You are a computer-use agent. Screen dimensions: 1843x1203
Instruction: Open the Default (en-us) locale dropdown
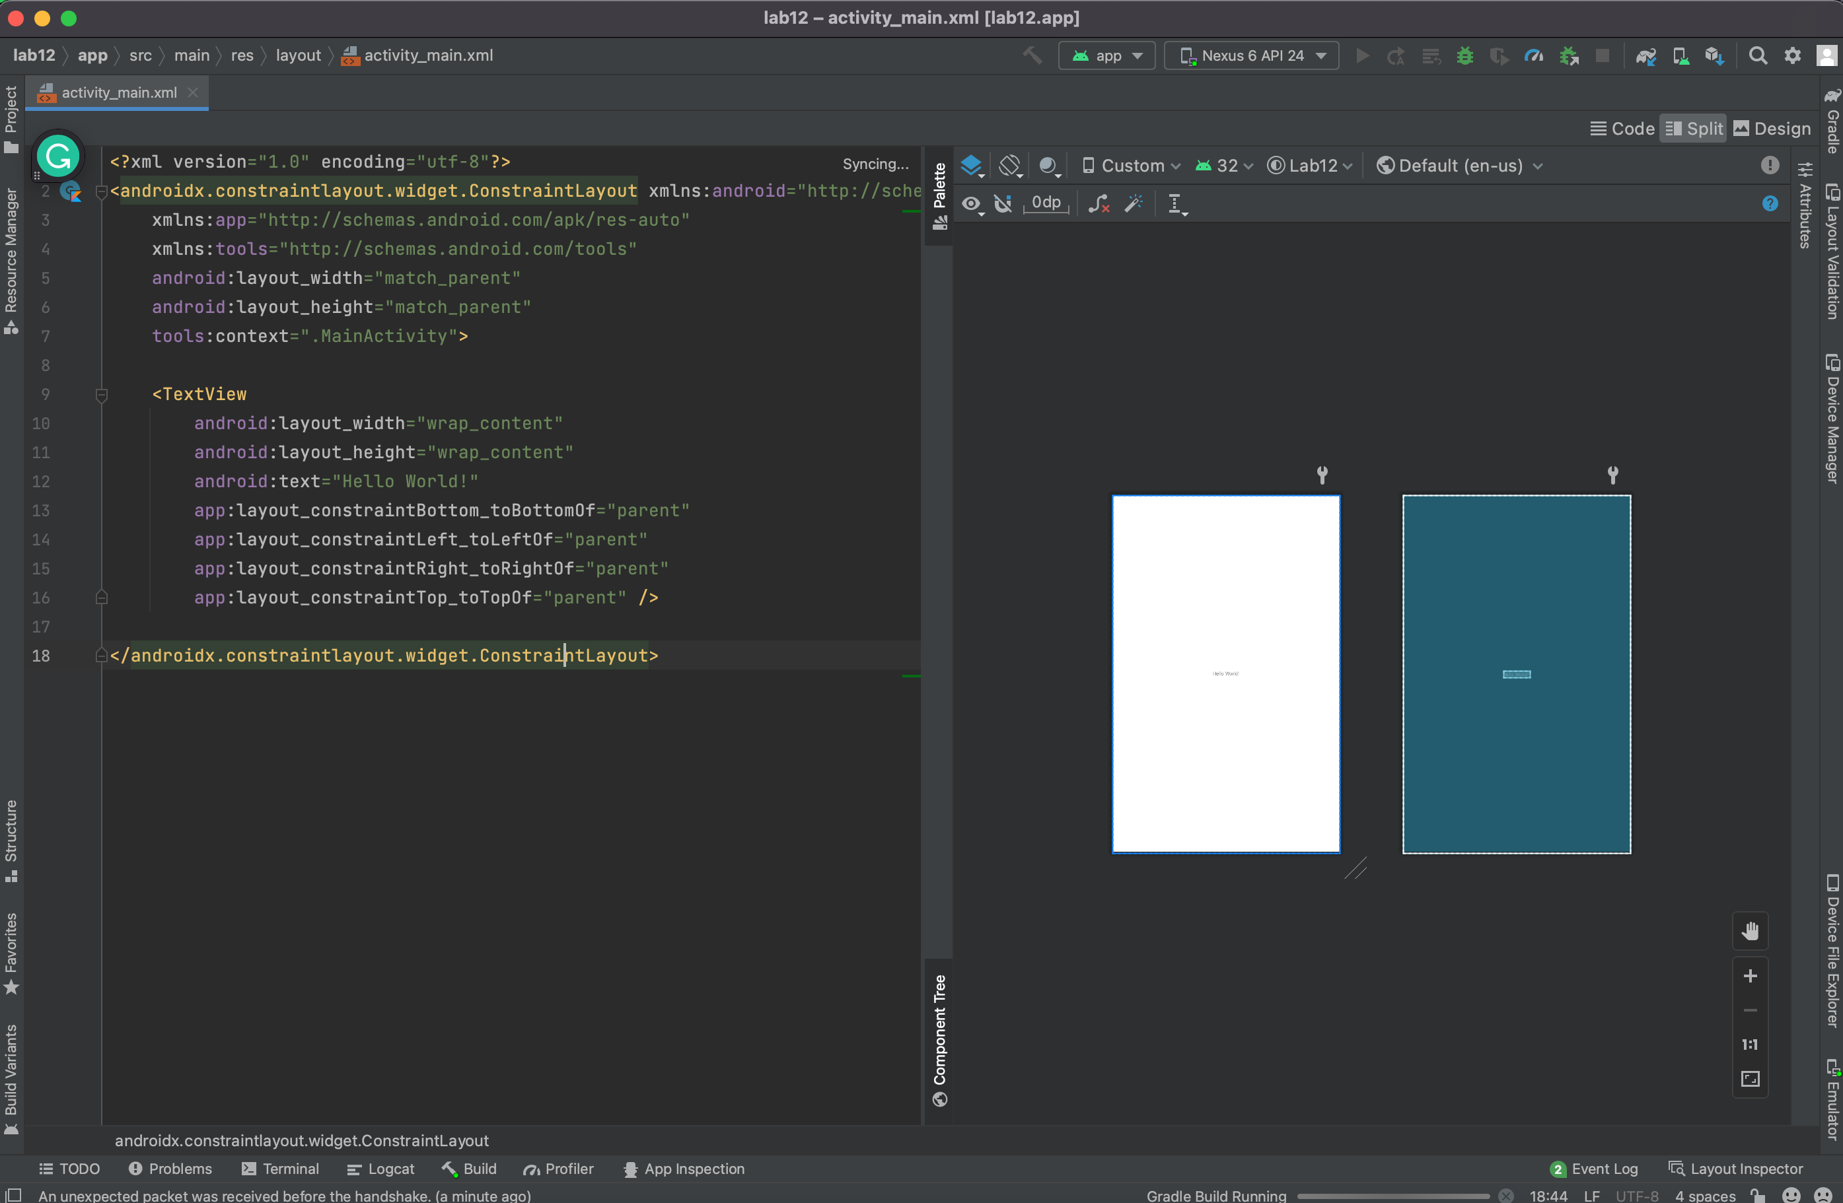coord(1459,166)
